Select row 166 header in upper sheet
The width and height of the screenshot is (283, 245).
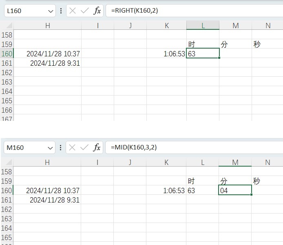tap(7, 110)
